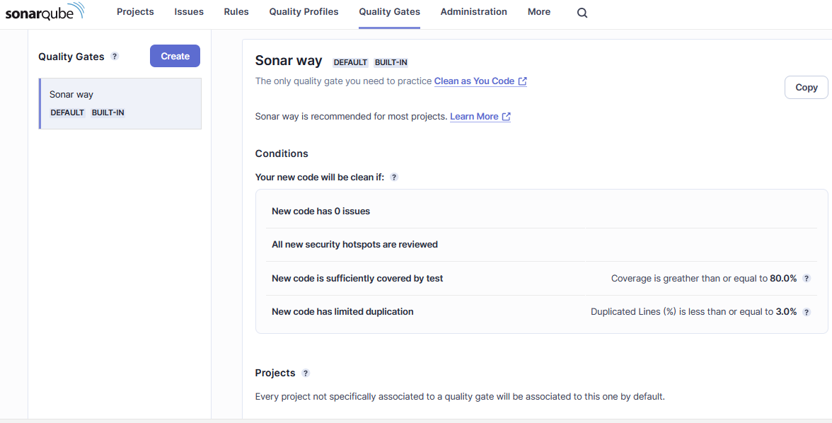Open help icon beside Quality Gates heading
Viewport: 832px width, 423px height.
click(115, 57)
